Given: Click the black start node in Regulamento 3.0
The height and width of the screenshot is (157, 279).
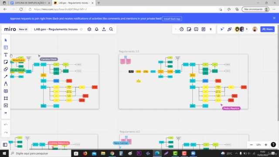Looking at the screenshot, I should coord(131,72).
